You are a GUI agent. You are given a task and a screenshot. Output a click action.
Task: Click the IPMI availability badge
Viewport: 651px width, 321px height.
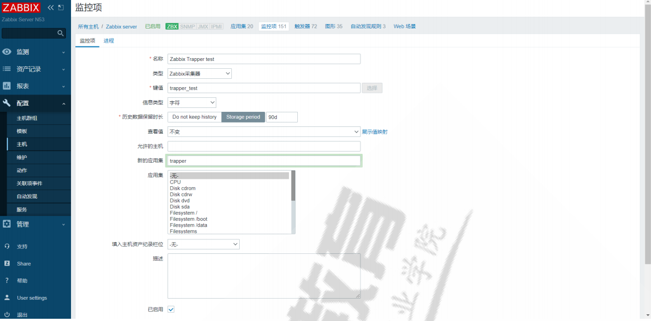coord(216,26)
